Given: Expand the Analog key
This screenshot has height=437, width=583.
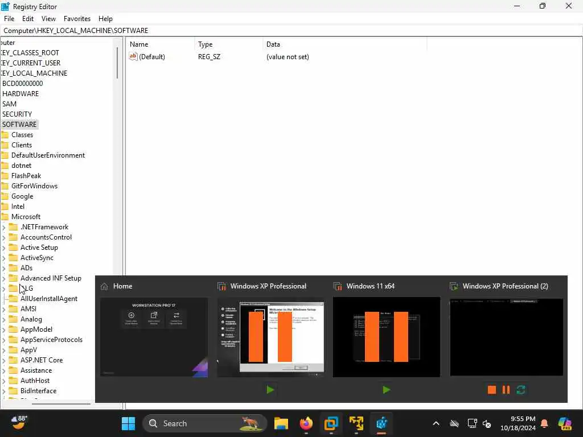Looking at the screenshot, I should [4, 319].
